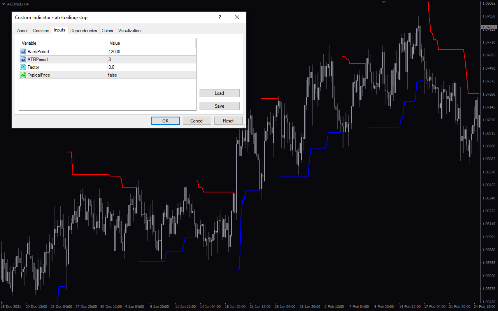Click the Cancel button
The height and width of the screenshot is (311, 498).
pyautogui.click(x=197, y=121)
